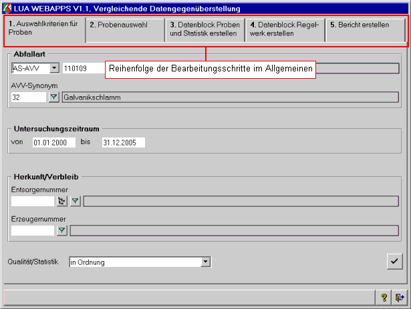Click the AVV-Synonym number field containing 32
Screen dimensions: 411x309
pos(29,97)
